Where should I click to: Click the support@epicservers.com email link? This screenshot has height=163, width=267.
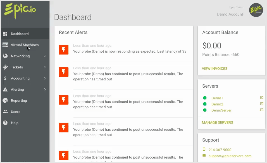pyautogui.click(x=230, y=156)
